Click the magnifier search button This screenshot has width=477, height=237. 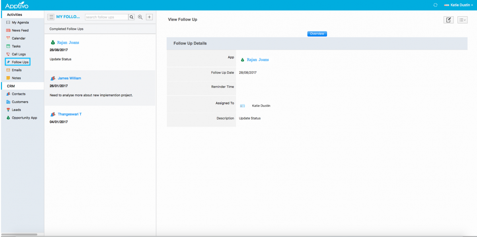(x=131, y=17)
